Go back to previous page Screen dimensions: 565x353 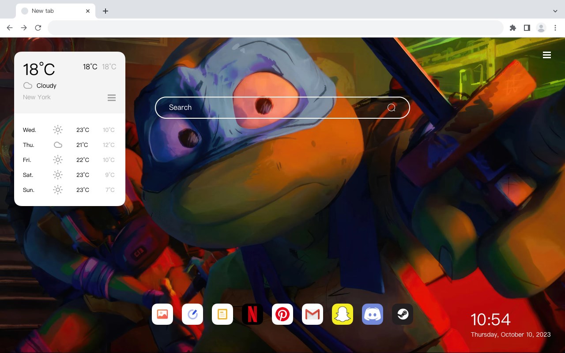[10, 28]
